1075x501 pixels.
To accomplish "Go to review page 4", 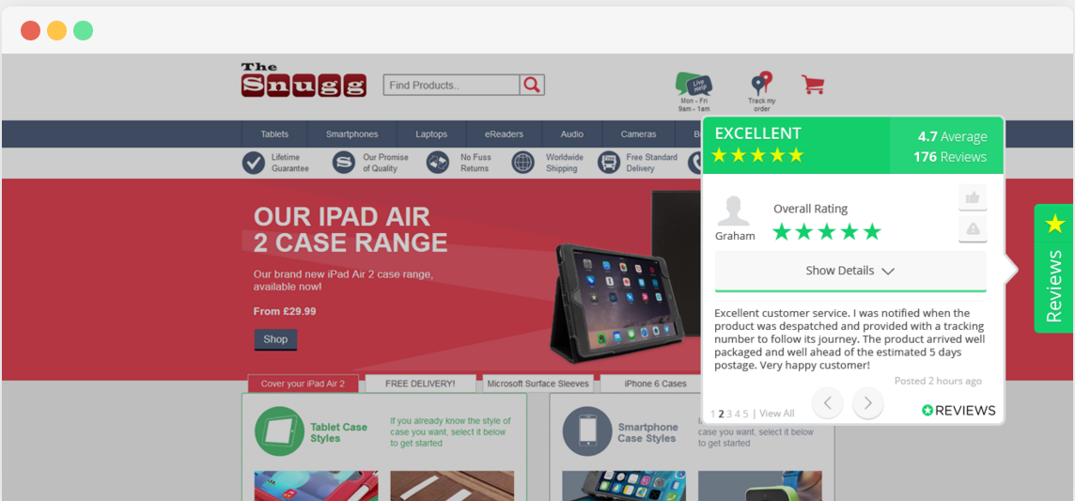I will click(x=738, y=414).
